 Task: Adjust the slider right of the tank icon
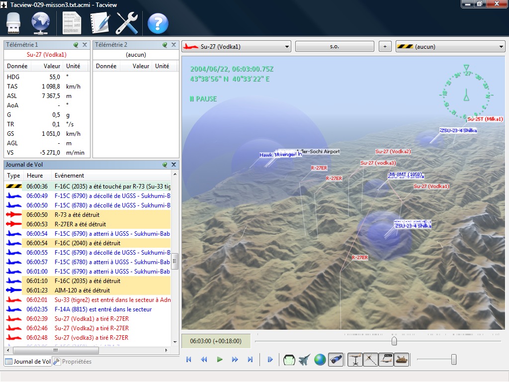pos(454,360)
